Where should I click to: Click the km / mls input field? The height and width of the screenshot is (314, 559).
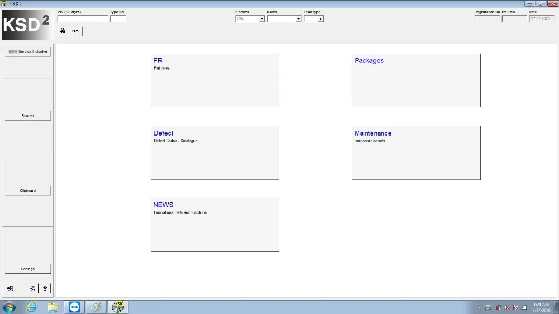pyautogui.click(x=514, y=19)
